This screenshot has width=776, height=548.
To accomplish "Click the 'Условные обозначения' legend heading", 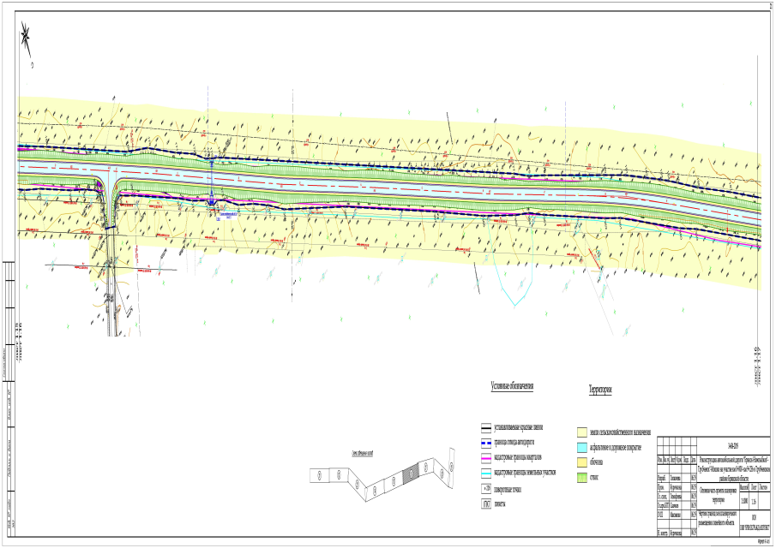I will pyautogui.click(x=511, y=388).
